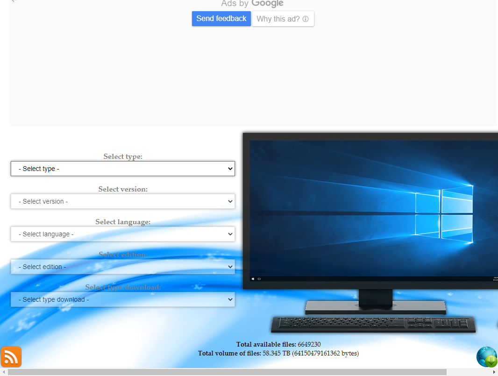
Task: Open the Select edition dropdown
Action: (123, 267)
